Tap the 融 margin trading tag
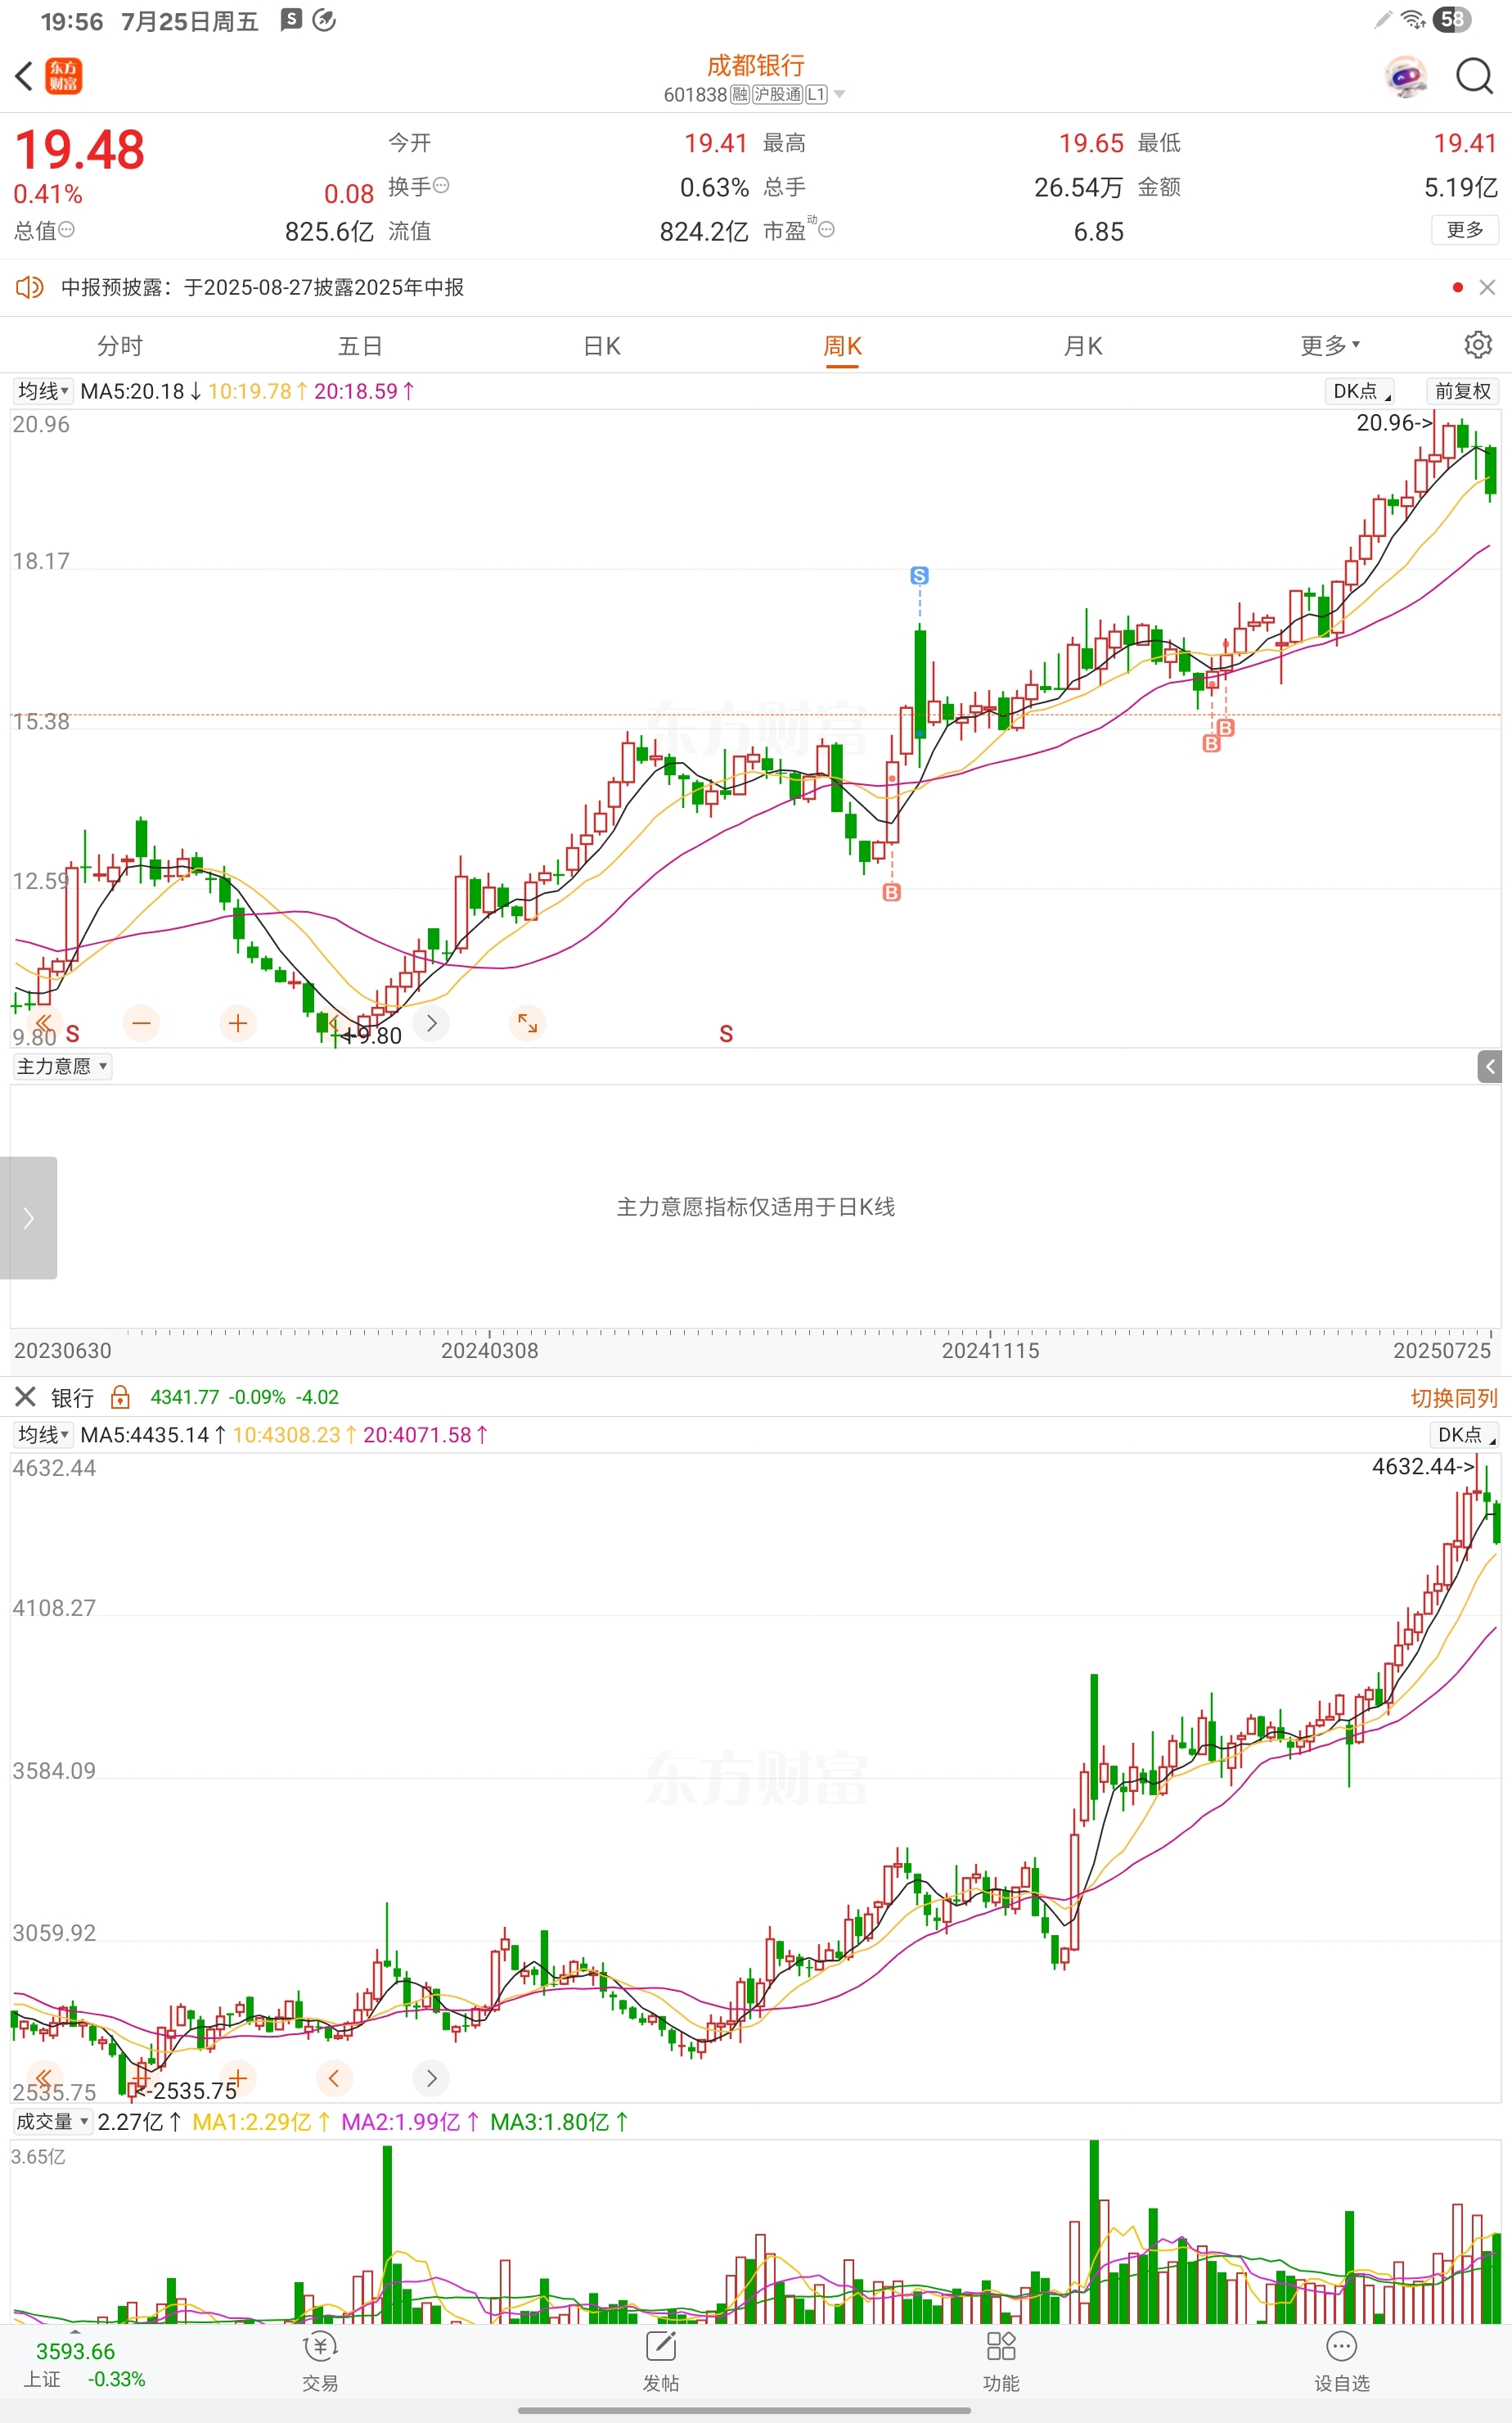The width and height of the screenshot is (1512, 2423). pyautogui.click(x=740, y=95)
